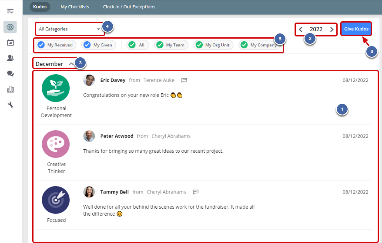Open the wrench settings sidebar icon
This screenshot has width=382, height=243.
coord(10,105)
